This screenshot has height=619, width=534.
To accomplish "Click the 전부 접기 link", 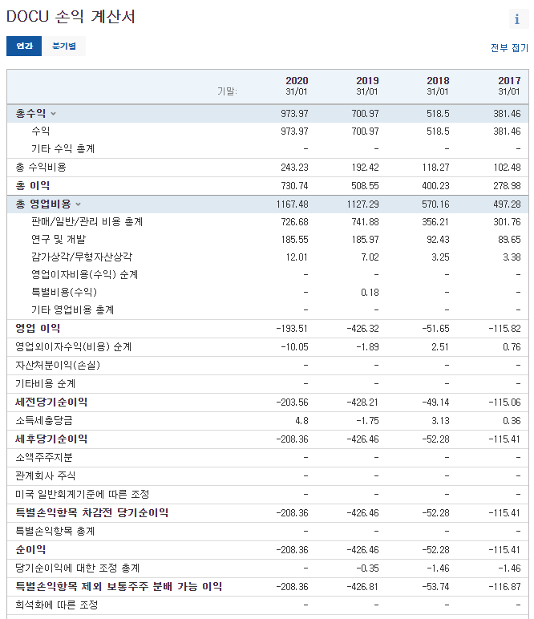I will [509, 48].
